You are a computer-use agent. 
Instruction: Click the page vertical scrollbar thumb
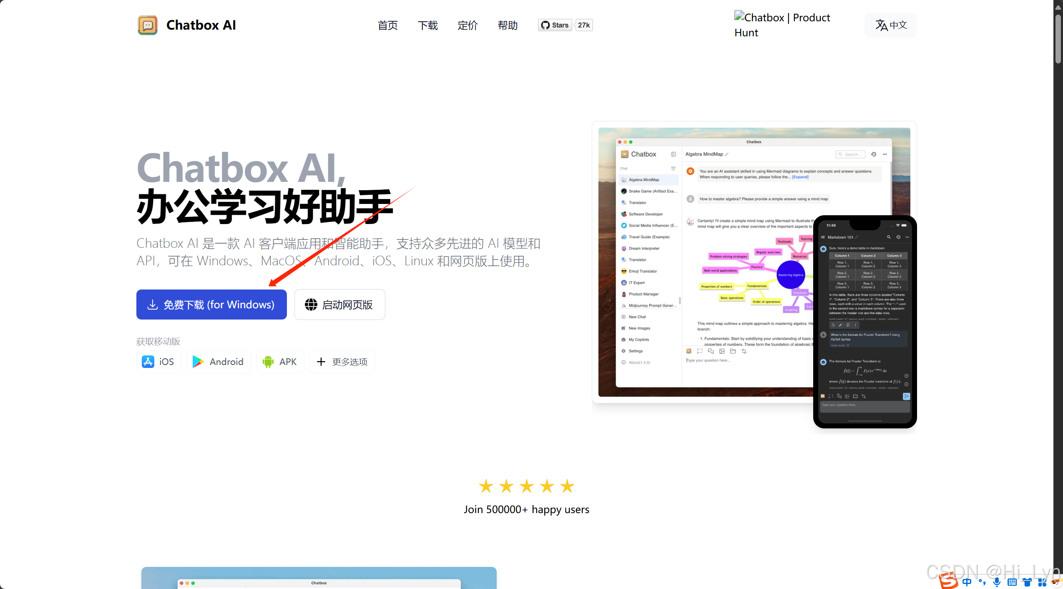pyautogui.click(x=1058, y=38)
